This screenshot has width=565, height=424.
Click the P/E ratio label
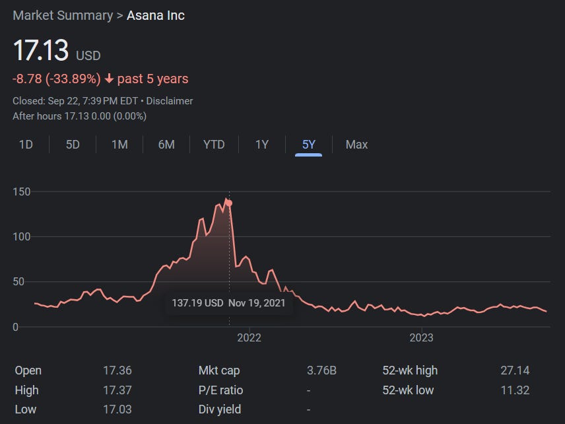221,390
